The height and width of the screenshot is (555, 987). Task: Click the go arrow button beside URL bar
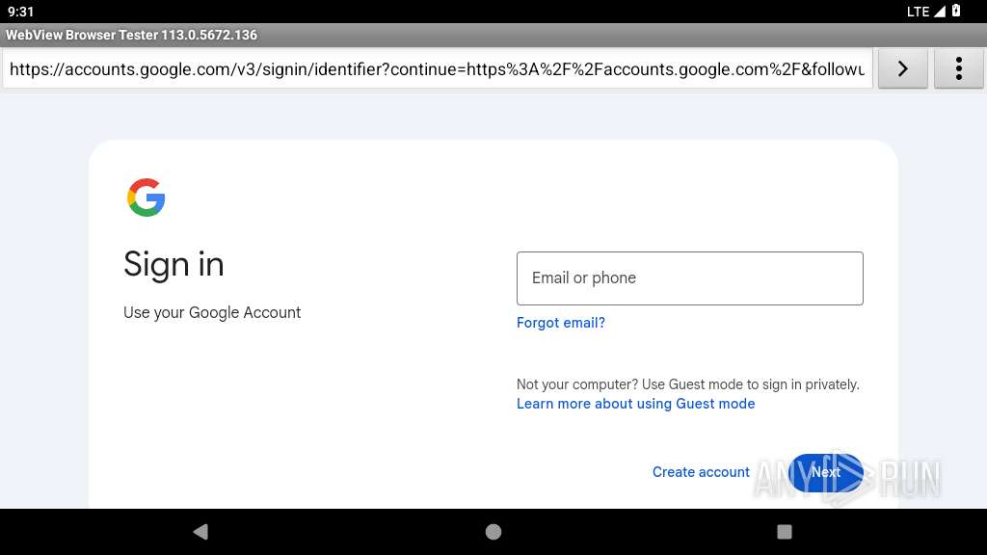point(902,68)
